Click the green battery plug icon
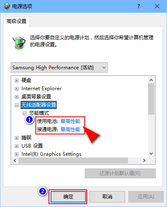 click(19, 43)
